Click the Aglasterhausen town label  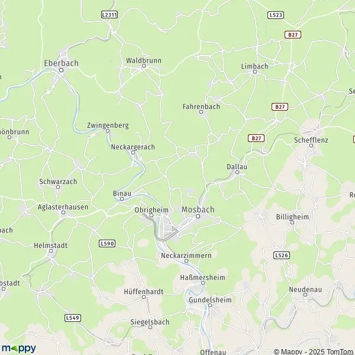click(x=63, y=207)
